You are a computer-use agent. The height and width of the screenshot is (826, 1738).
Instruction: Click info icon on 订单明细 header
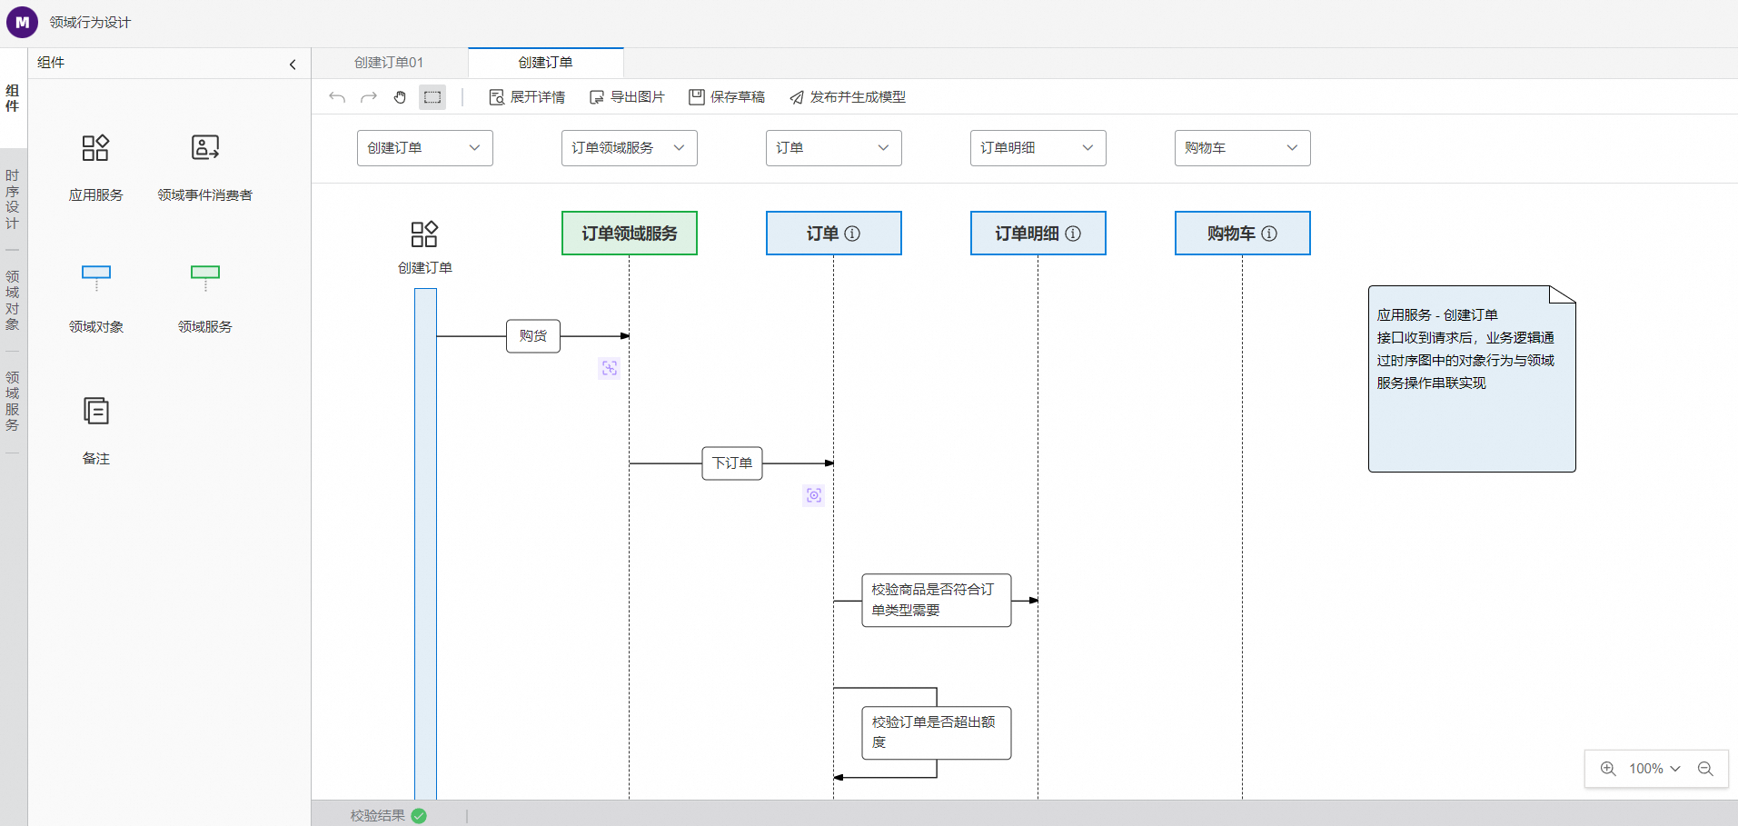tap(1073, 234)
